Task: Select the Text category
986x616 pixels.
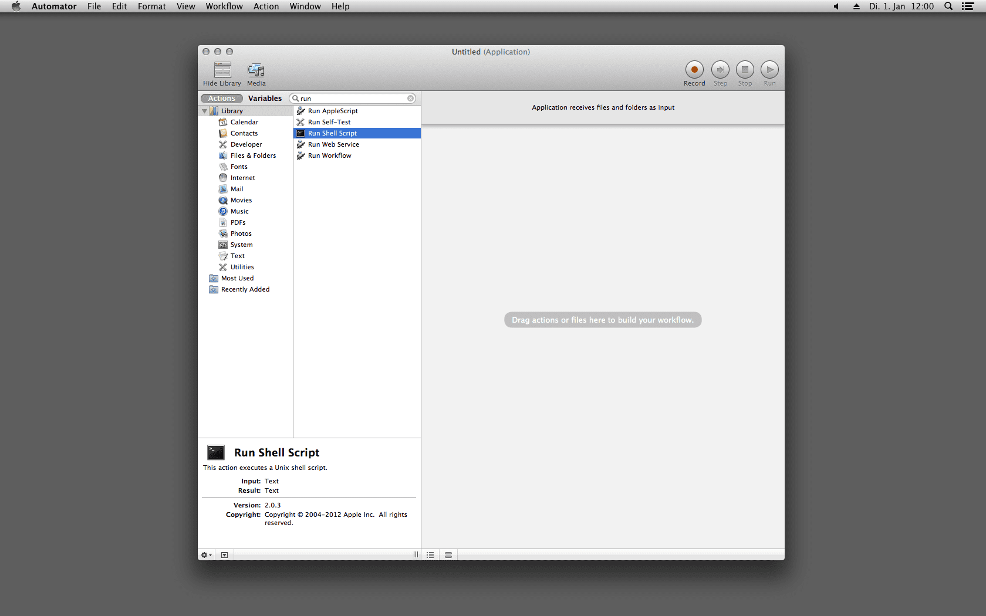Action: (x=245, y=256)
